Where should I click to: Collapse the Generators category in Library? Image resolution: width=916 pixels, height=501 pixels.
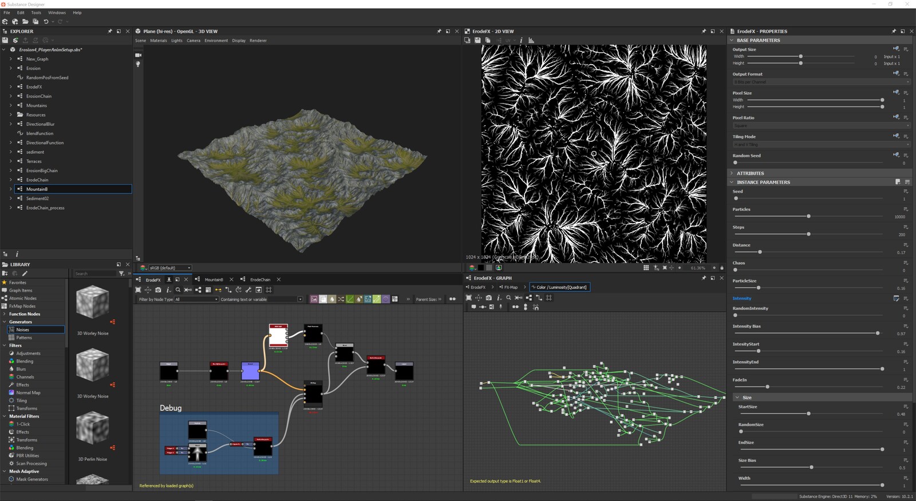pyautogui.click(x=5, y=322)
